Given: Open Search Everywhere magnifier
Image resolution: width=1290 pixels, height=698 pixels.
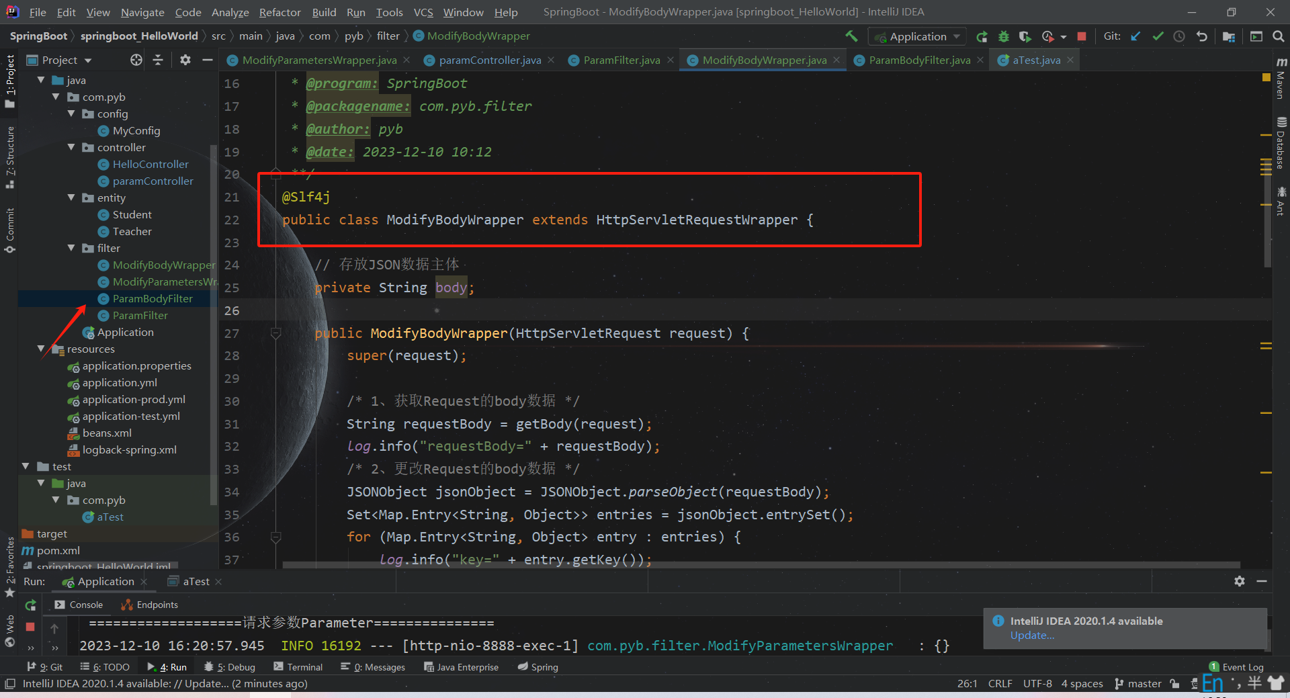Looking at the screenshot, I should point(1279,36).
